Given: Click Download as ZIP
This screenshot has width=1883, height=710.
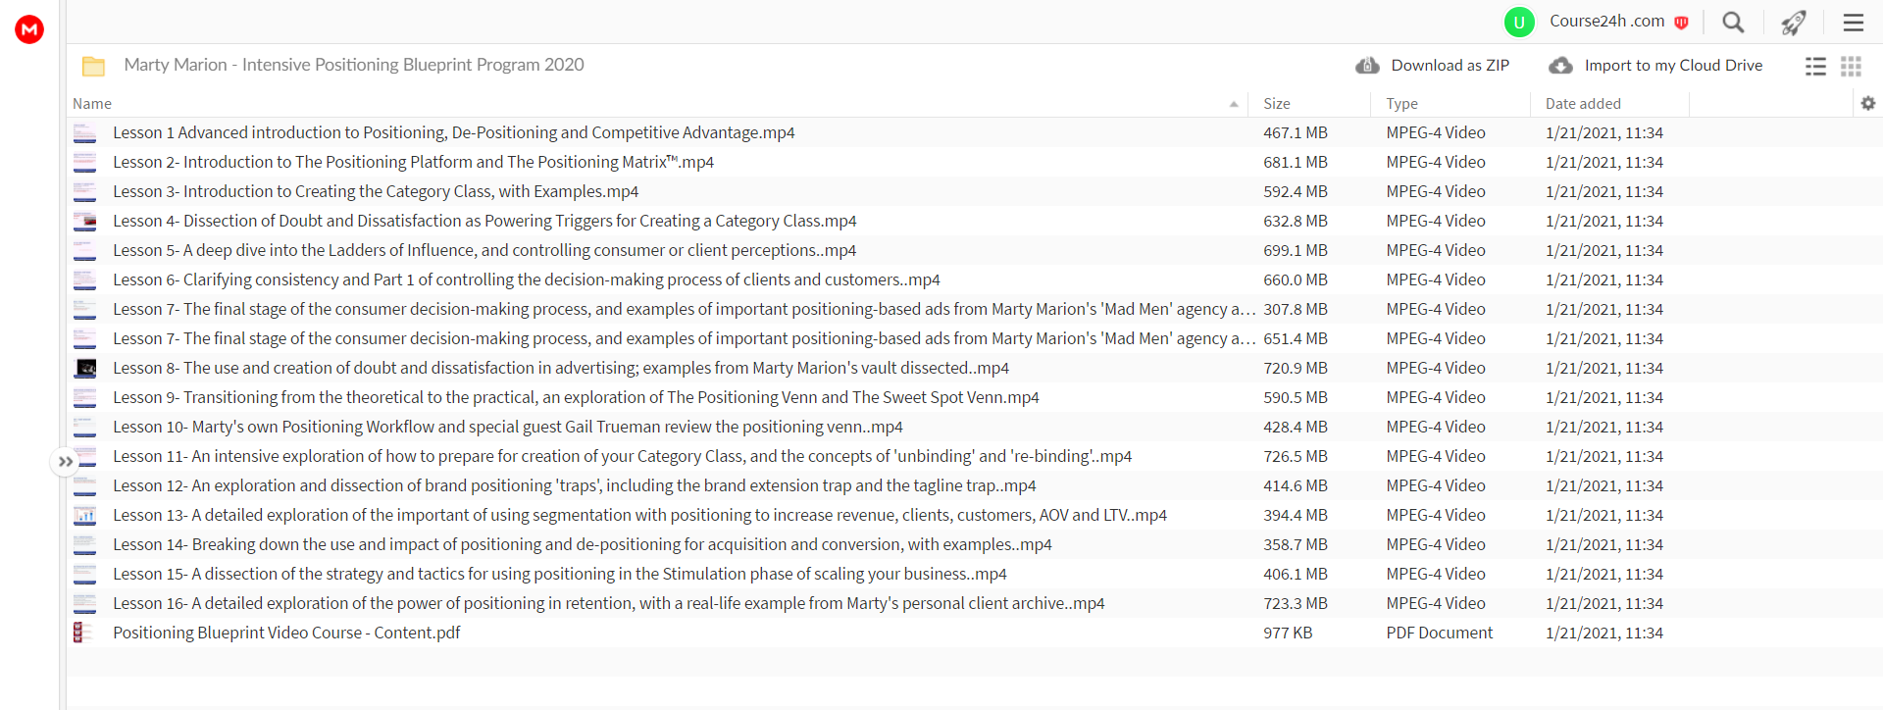Looking at the screenshot, I should click(1432, 66).
